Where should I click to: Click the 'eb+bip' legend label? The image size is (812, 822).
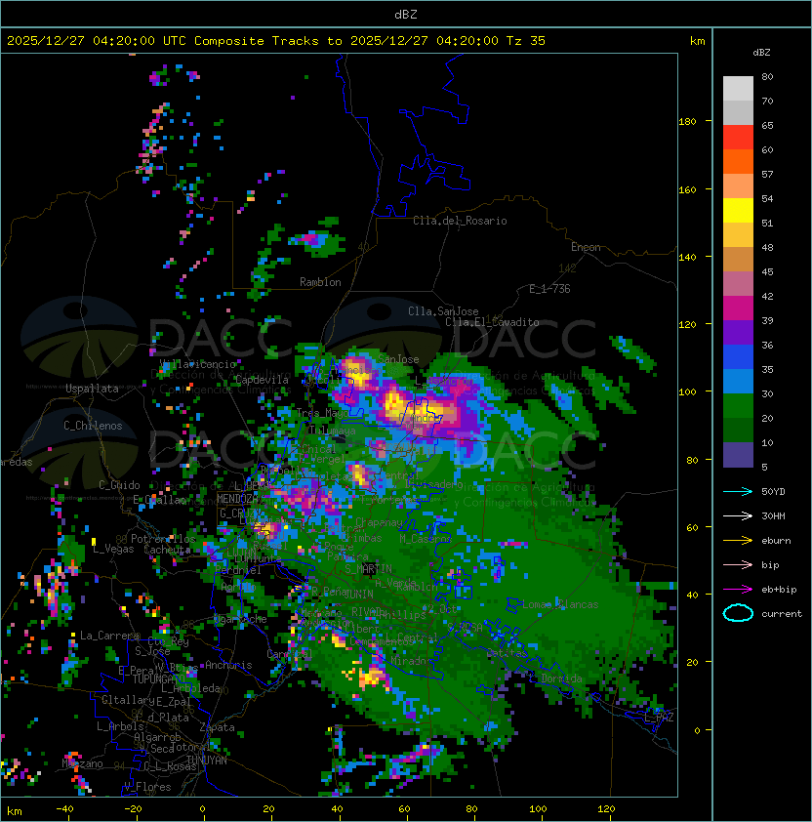point(779,590)
